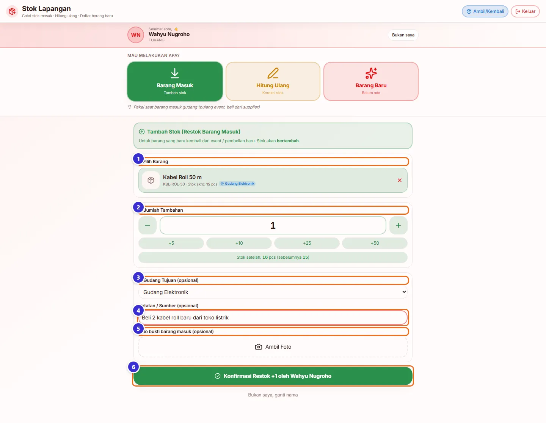Image resolution: width=546 pixels, height=423 pixels.
Task: Open the Ambil/Kembali page
Action: [485, 11]
